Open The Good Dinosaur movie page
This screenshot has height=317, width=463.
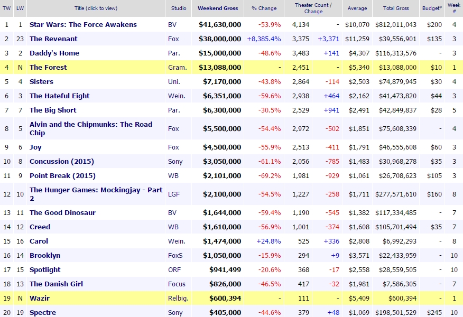tap(62, 212)
